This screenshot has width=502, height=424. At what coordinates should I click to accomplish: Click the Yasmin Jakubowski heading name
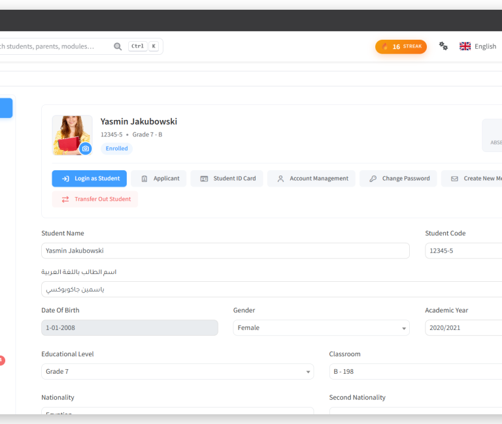point(139,122)
